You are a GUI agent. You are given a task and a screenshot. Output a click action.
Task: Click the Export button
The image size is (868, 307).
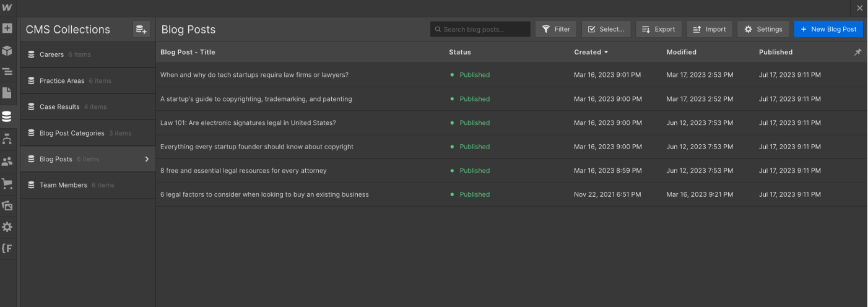(x=658, y=29)
